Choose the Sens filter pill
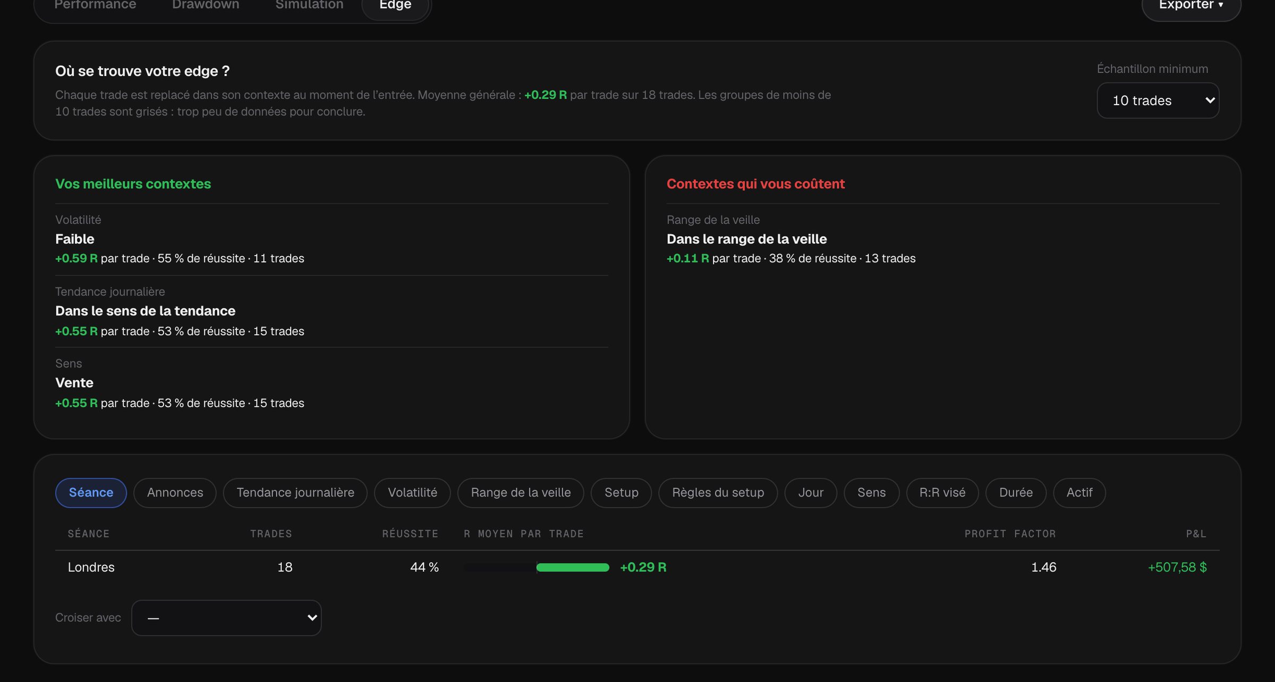This screenshot has width=1275, height=682. coord(871,492)
